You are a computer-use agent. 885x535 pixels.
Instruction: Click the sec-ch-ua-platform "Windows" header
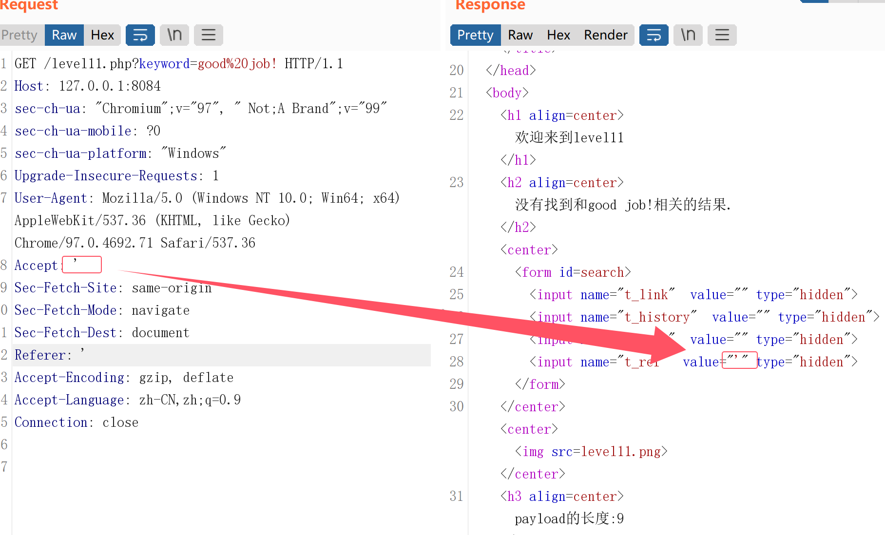120,153
